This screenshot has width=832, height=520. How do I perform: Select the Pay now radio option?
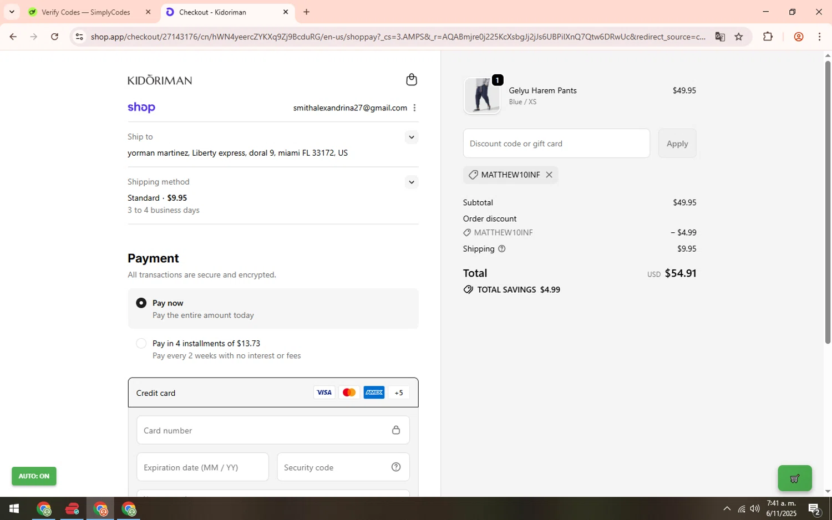point(141,303)
